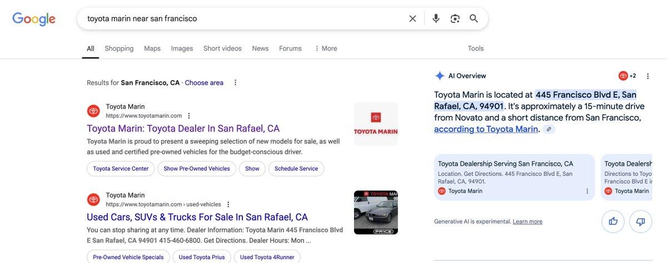This screenshot has height=263, width=667.
Task: Open three-dot menu on Toyota Dealership Serving San Francisco card
Action: pos(587,191)
